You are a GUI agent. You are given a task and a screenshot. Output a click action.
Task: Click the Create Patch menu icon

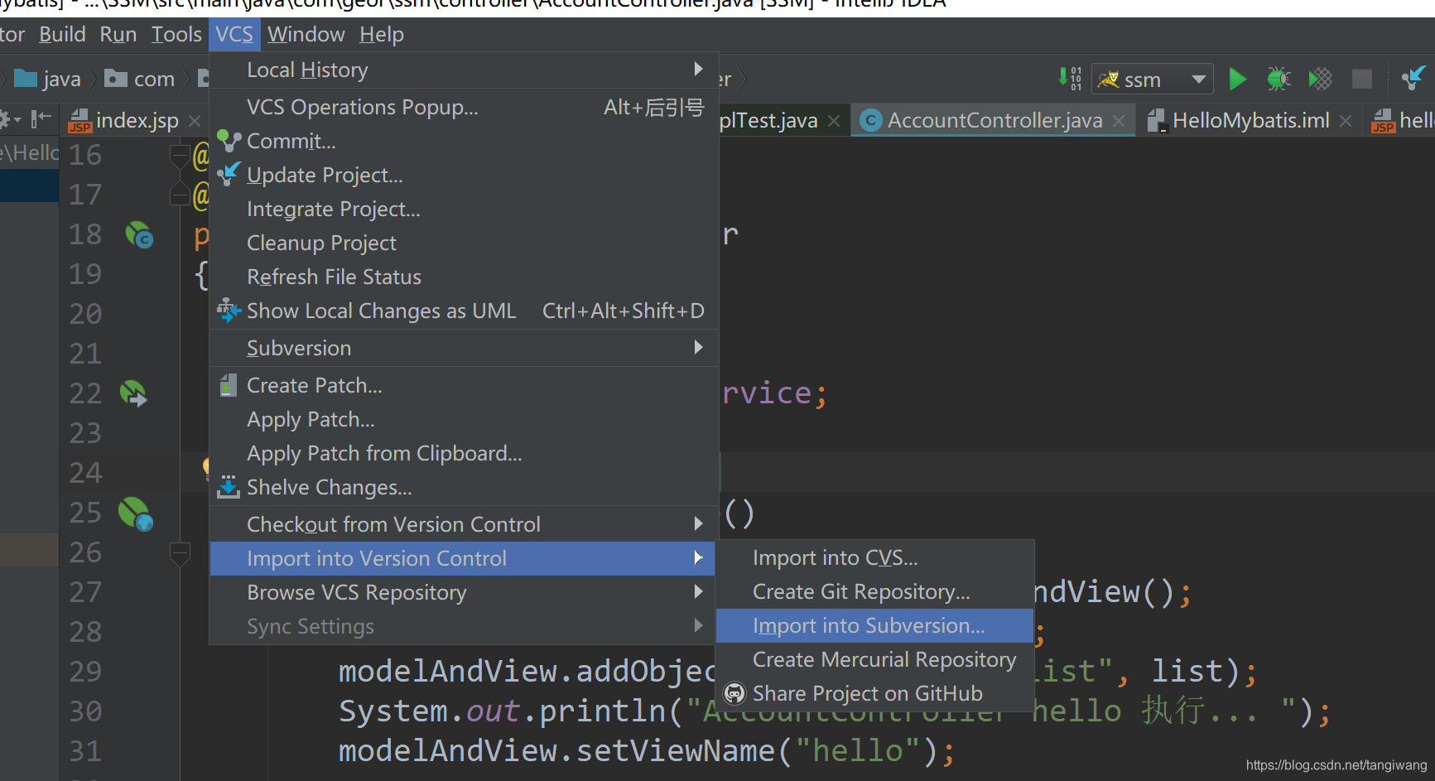[x=229, y=385]
